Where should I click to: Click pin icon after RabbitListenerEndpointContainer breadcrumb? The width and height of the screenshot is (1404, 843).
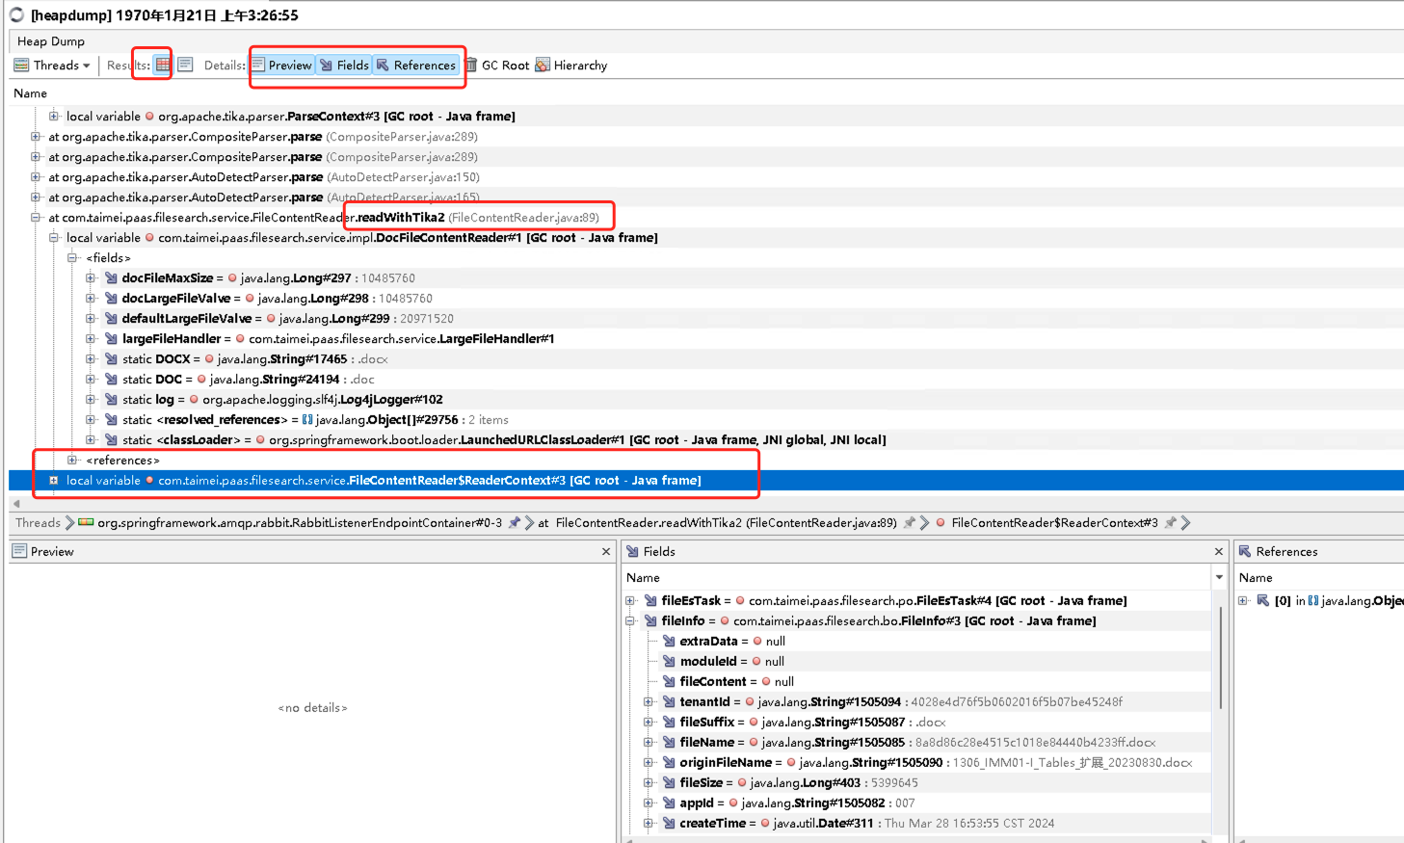[515, 523]
